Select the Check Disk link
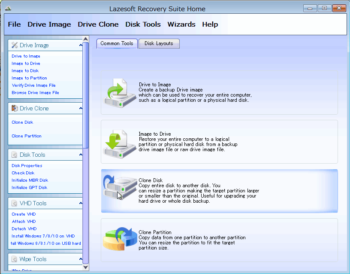Screen dimensions: 350x274 pyautogui.click(x=23, y=173)
